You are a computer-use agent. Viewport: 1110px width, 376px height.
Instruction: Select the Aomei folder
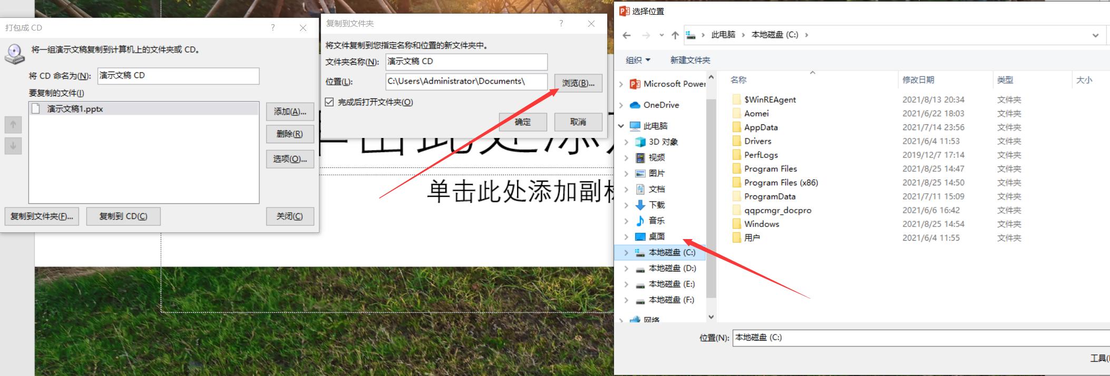tap(756, 113)
